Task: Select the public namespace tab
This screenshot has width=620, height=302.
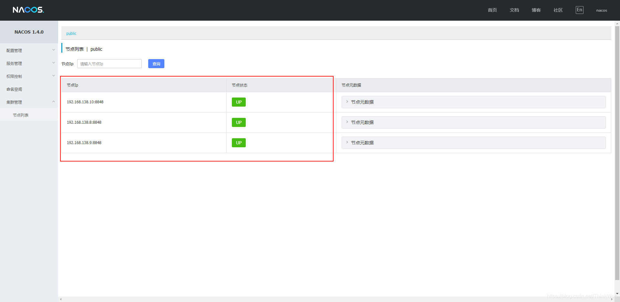Action: click(x=71, y=33)
